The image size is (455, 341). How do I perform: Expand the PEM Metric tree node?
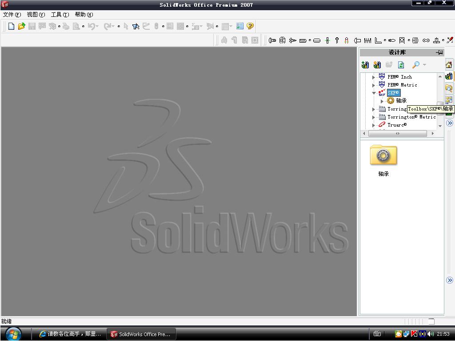(x=374, y=85)
